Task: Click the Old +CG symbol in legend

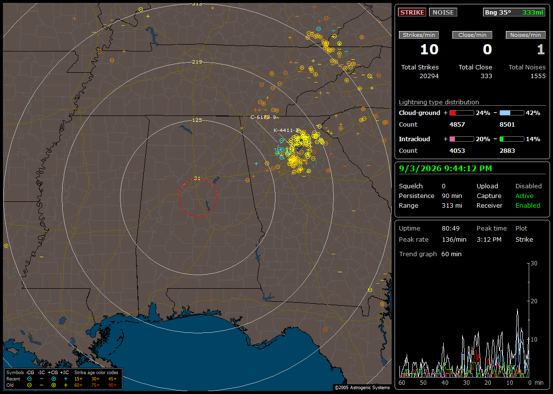Action: 53,385
